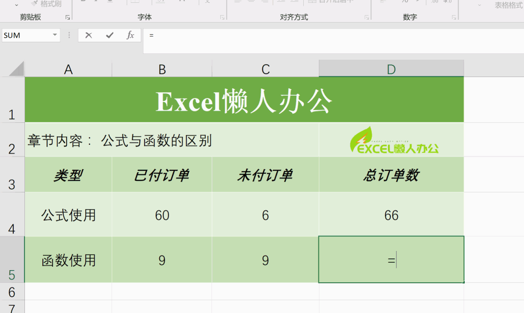Image resolution: width=524 pixels, height=313 pixels.
Task: Confirm the entry with the checkmark button
Action: click(x=110, y=35)
